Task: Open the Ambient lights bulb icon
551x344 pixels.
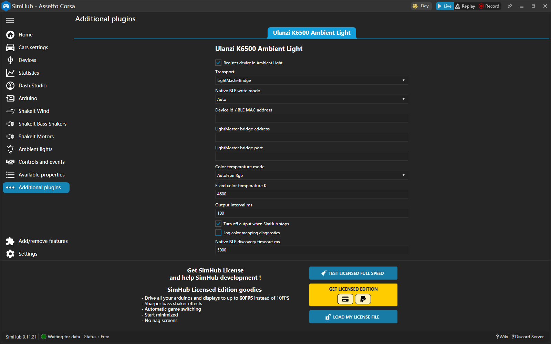Action: click(10, 149)
